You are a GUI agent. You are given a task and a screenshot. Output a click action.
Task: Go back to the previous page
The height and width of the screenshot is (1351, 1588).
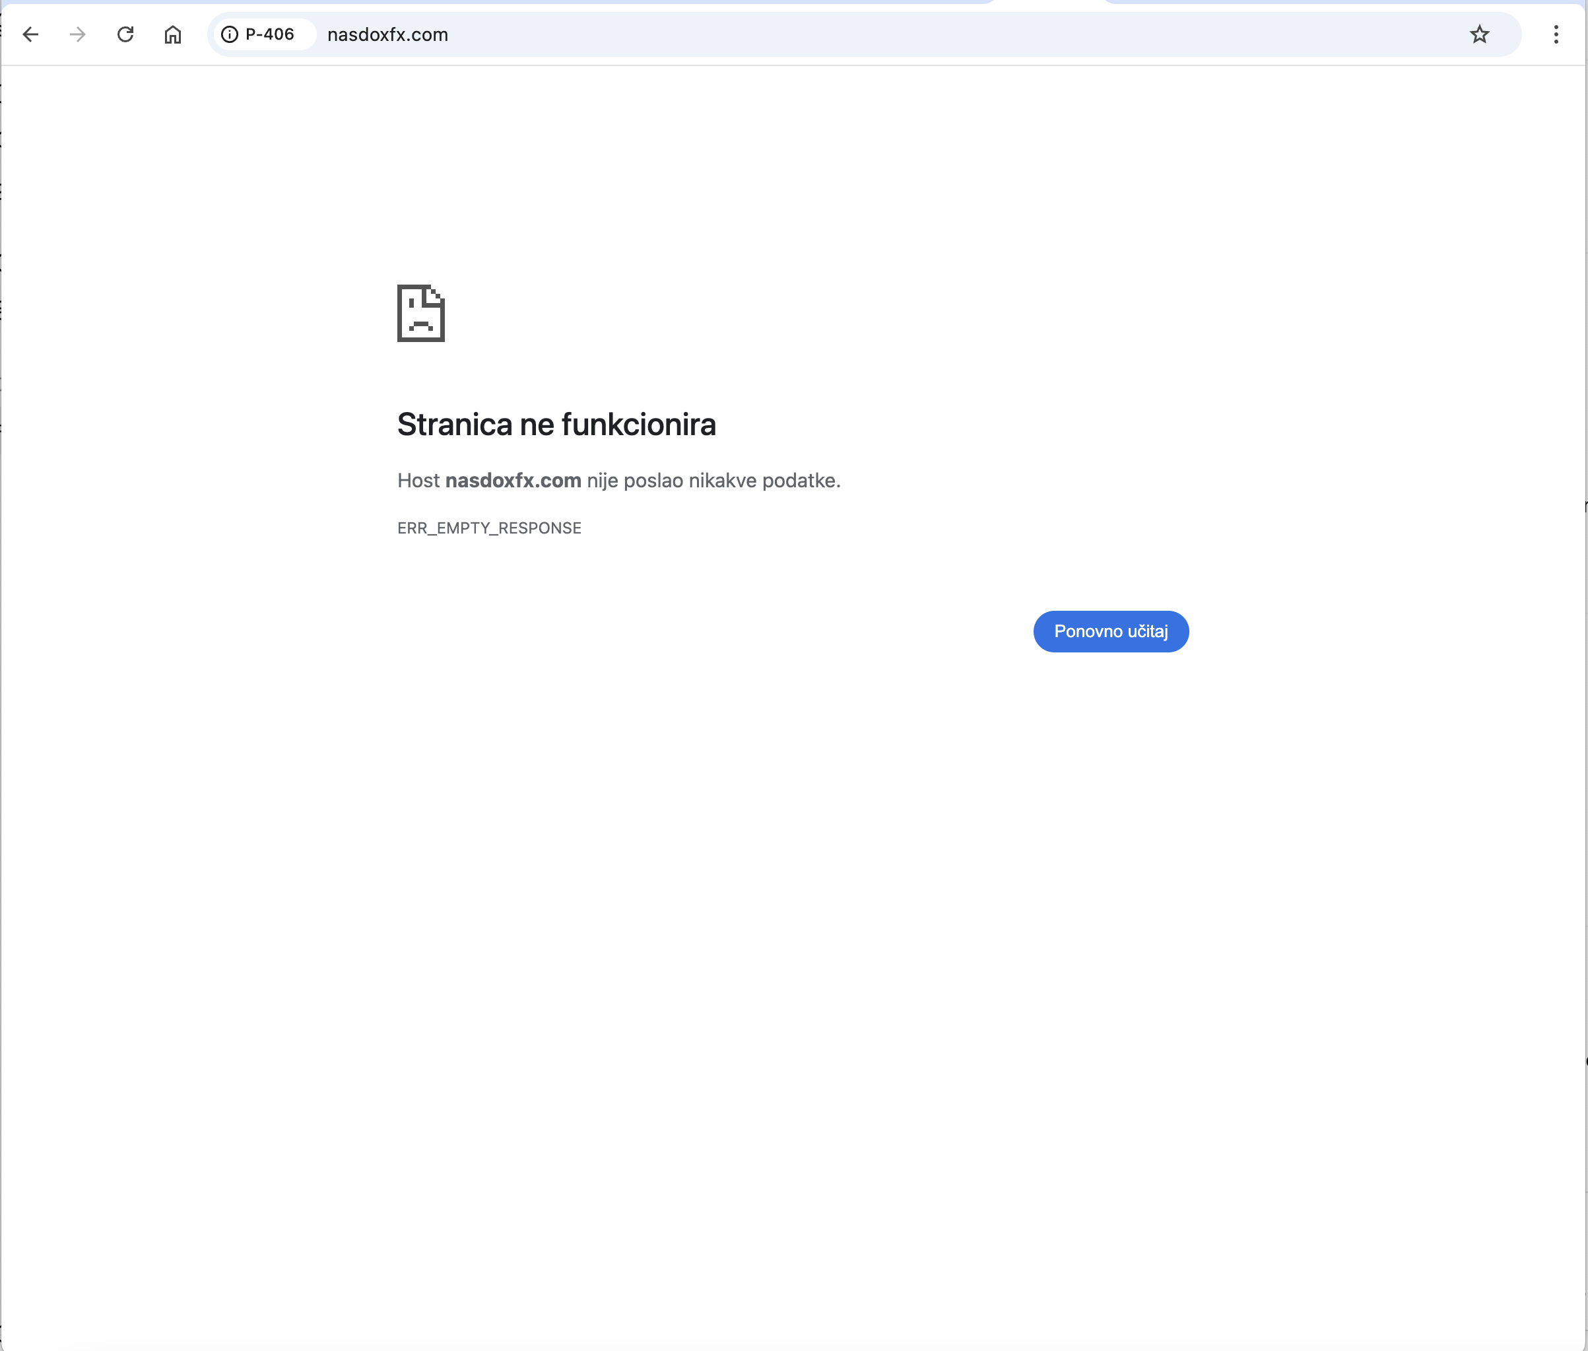(30, 34)
